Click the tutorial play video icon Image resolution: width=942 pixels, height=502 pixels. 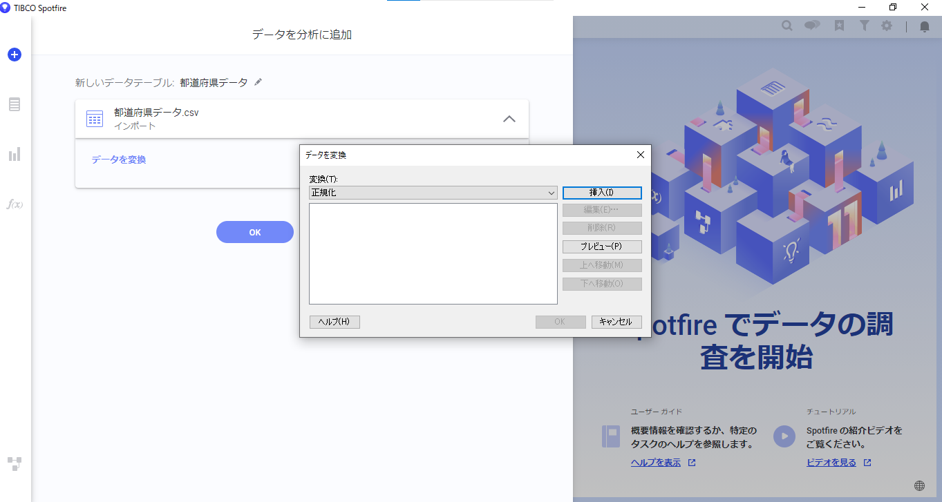click(784, 436)
